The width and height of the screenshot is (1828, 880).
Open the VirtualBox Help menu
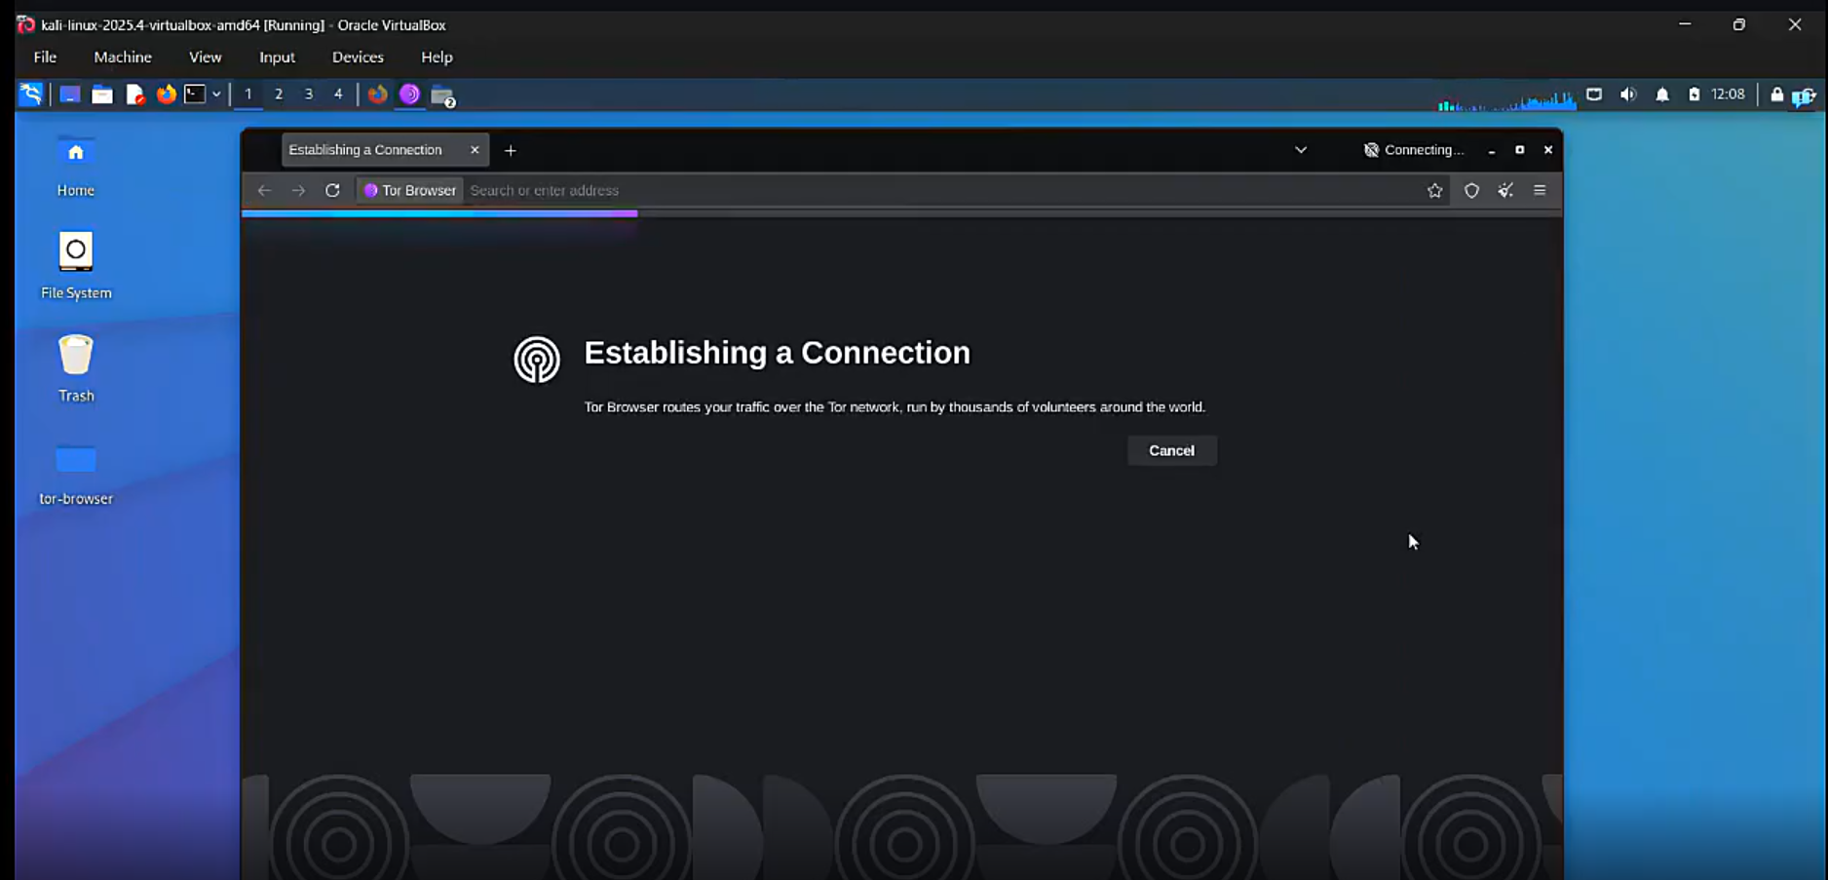pyautogui.click(x=437, y=57)
